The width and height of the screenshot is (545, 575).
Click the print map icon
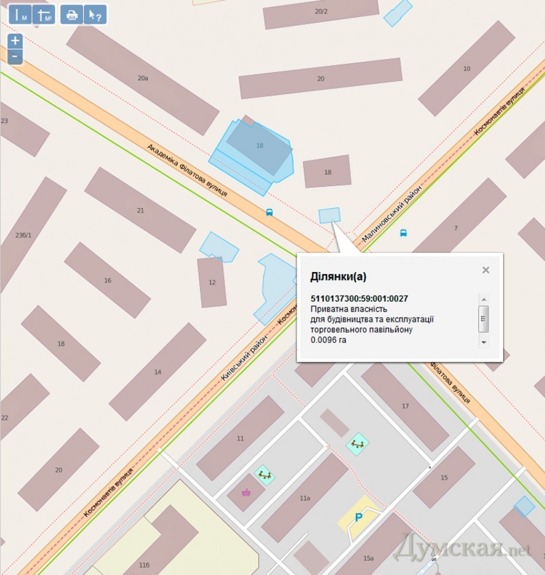[72, 15]
